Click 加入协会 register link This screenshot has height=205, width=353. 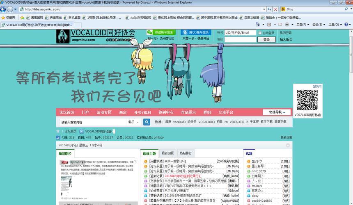[x=286, y=39]
